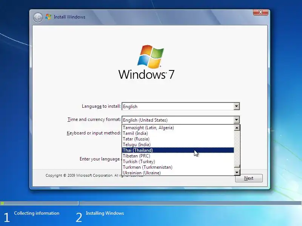Click the Time and currency format dropdown arrow
The height and width of the screenshot is (226, 302).
pyautogui.click(x=237, y=120)
